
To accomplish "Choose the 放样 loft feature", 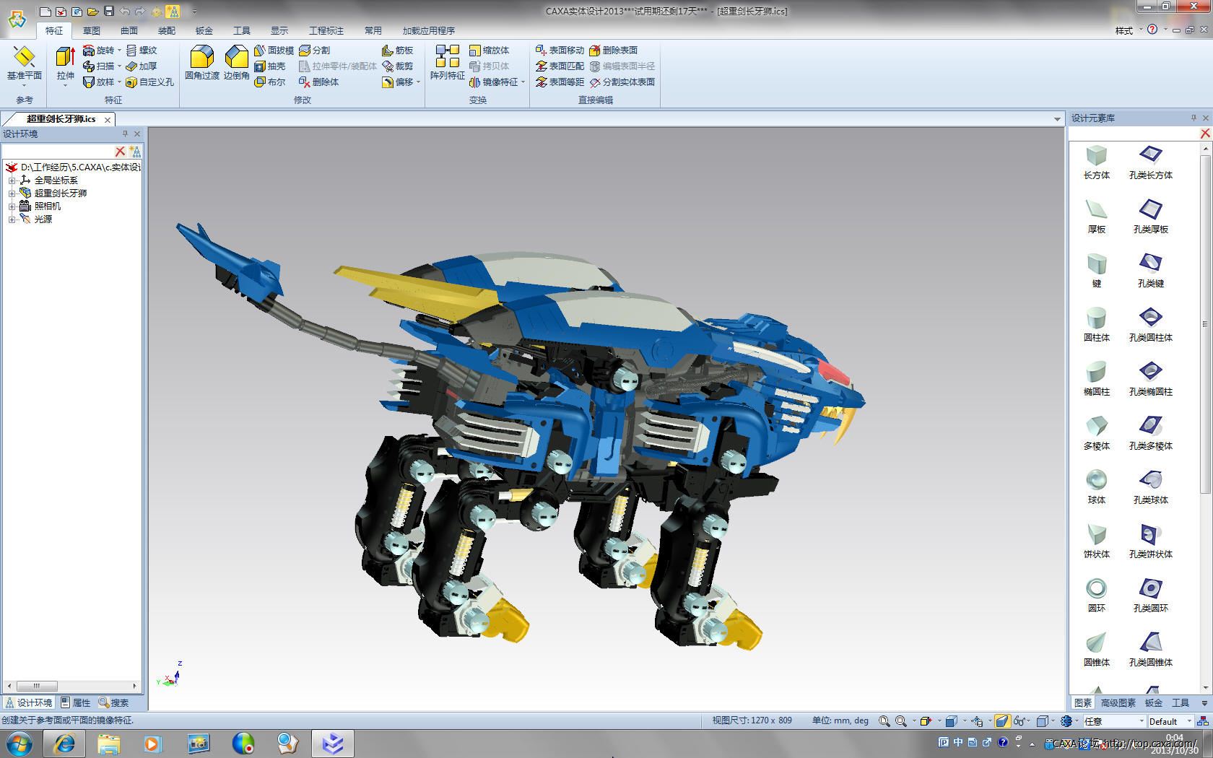I will [98, 82].
